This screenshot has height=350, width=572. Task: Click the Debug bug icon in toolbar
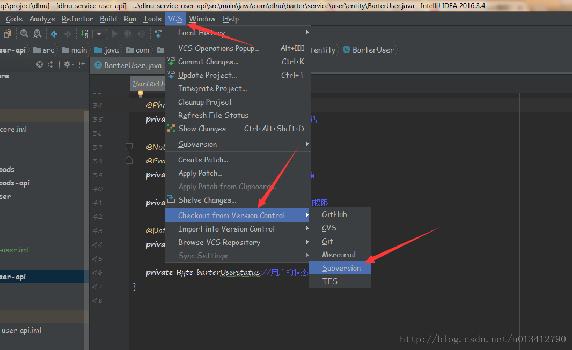[x=128, y=33]
